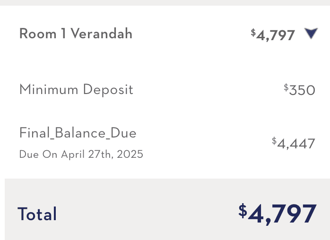Click the bold Total label

37,214
